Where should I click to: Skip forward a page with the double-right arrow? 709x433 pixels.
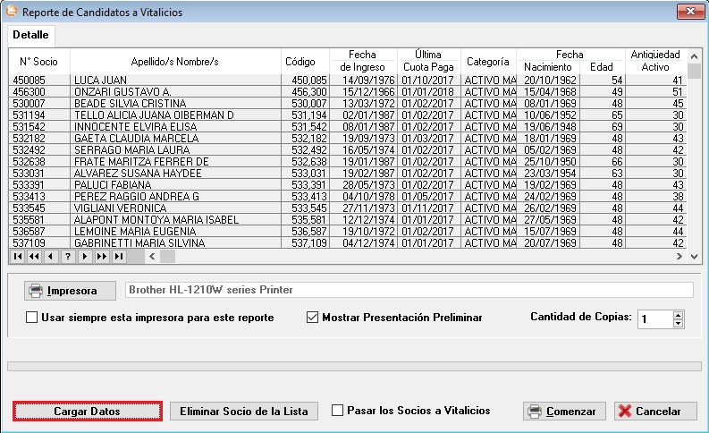coord(101,256)
